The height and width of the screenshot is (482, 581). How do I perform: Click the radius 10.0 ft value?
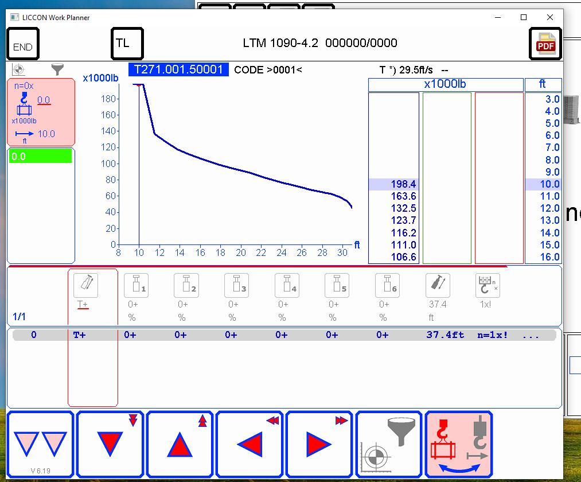coord(46,134)
